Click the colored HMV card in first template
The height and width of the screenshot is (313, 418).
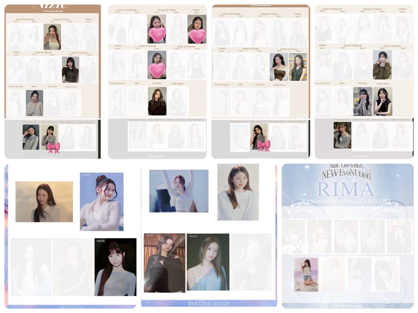click(34, 103)
